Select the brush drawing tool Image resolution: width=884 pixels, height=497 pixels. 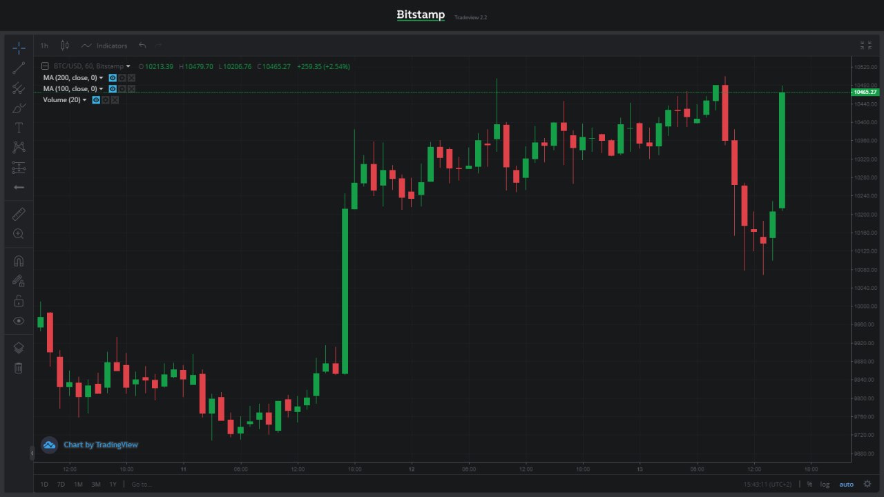tap(19, 108)
